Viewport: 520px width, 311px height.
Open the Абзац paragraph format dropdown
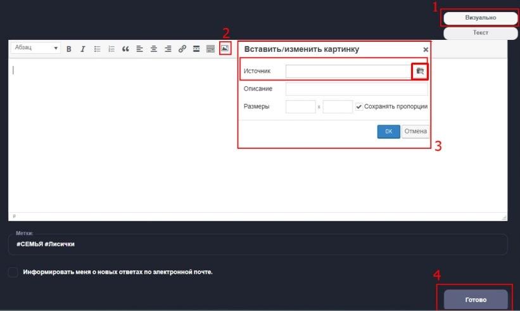[x=35, y=49]
